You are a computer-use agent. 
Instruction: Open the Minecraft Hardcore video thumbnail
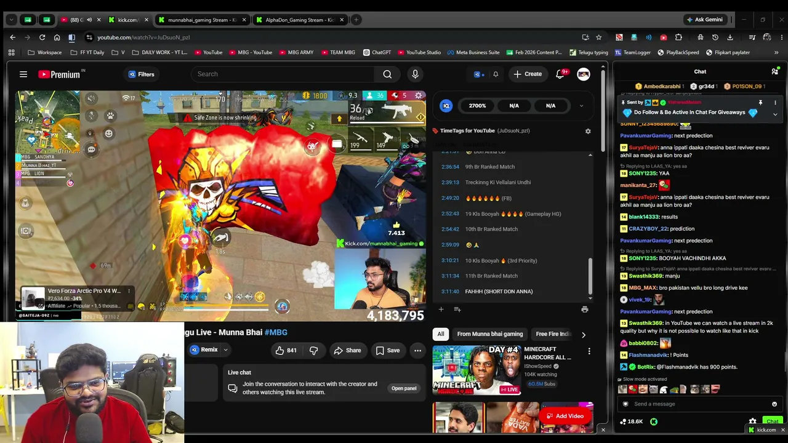pyautogui.click(x=476, y=370)
